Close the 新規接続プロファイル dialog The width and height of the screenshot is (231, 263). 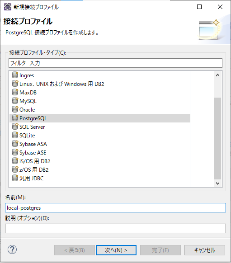tap(220, 7)
